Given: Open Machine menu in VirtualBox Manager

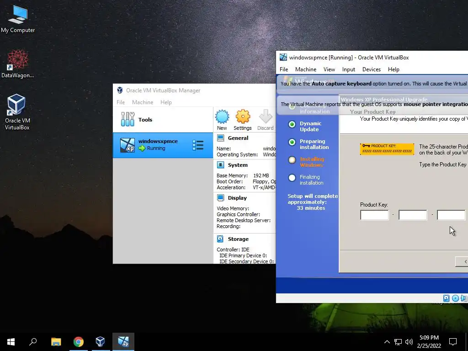Looking at the screenshot, I should coord(143,102).
